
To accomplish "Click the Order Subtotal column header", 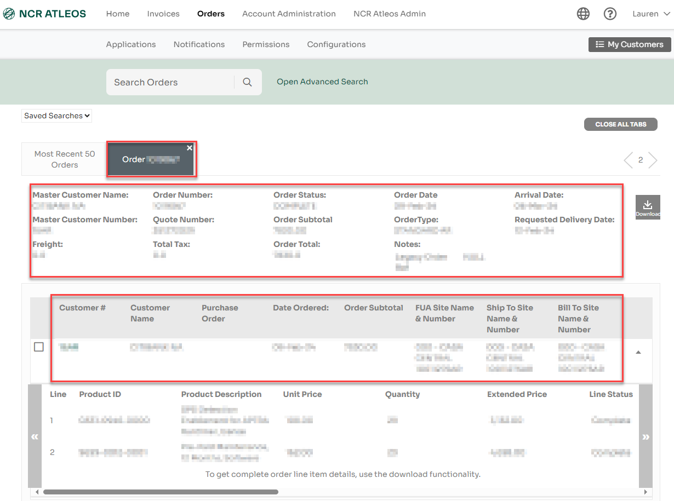I will (374, 308).
